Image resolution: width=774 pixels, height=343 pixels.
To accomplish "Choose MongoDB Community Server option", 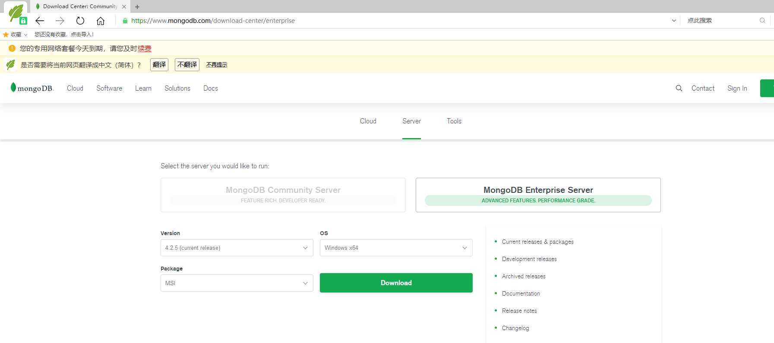I will pyautogui.click(x=283, y=195).
